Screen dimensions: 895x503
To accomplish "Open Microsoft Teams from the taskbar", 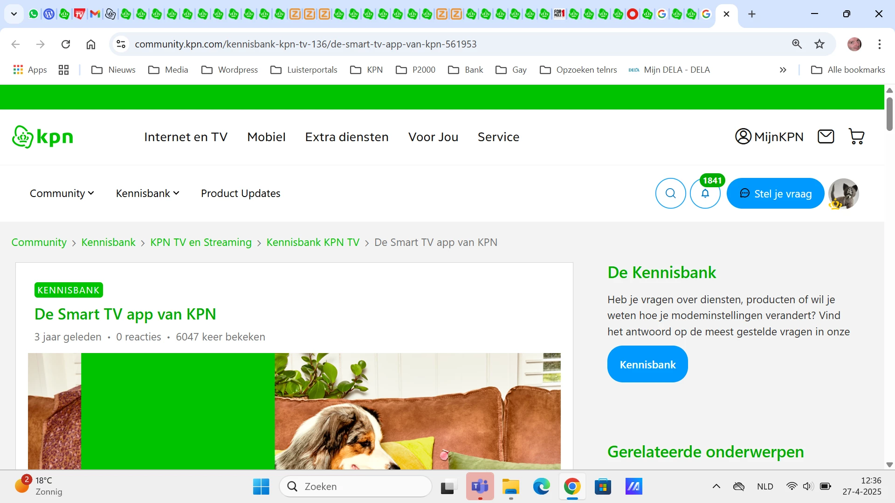I will 480,486.
